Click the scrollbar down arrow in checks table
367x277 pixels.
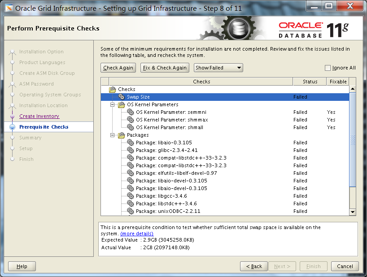click(353, 212)
